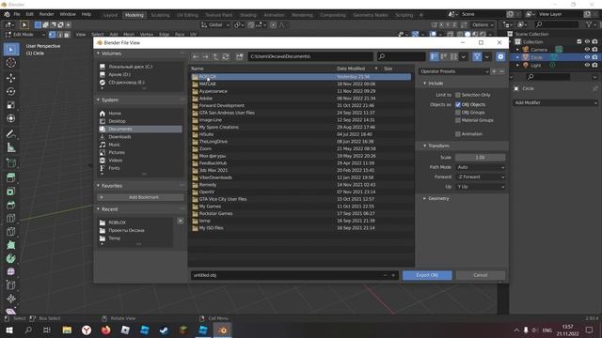Open Firefox from the Windows taskbar

pos(106,330)
